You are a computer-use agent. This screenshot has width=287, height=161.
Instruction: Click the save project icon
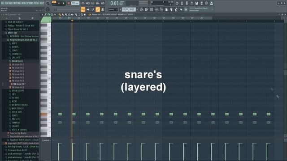click(x=196, y=3)
